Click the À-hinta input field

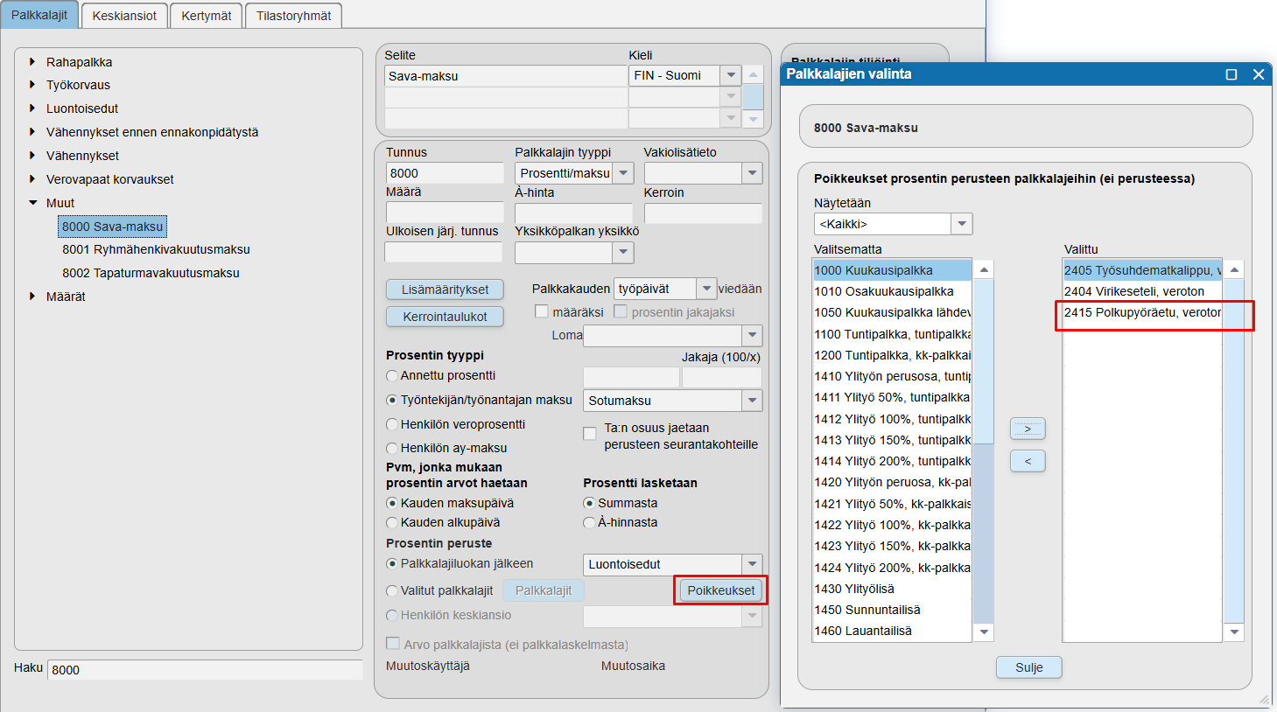tap(573, 213)
